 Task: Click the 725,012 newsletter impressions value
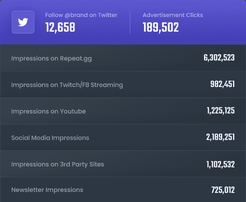coord(223,190)
